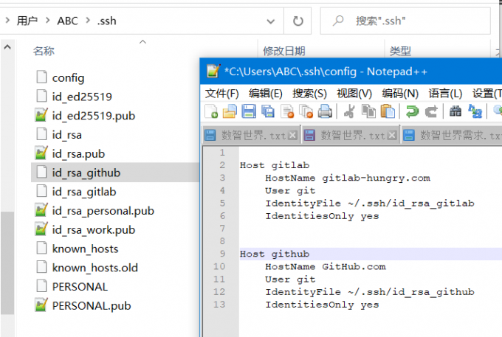Click the Open file toolbar icon
The width and height of the screenshot is (502, 337).
click(x=230, y=111)
